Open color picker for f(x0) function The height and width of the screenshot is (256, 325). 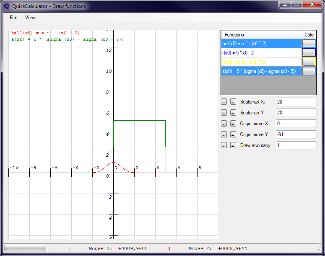(x=309, y=53)
